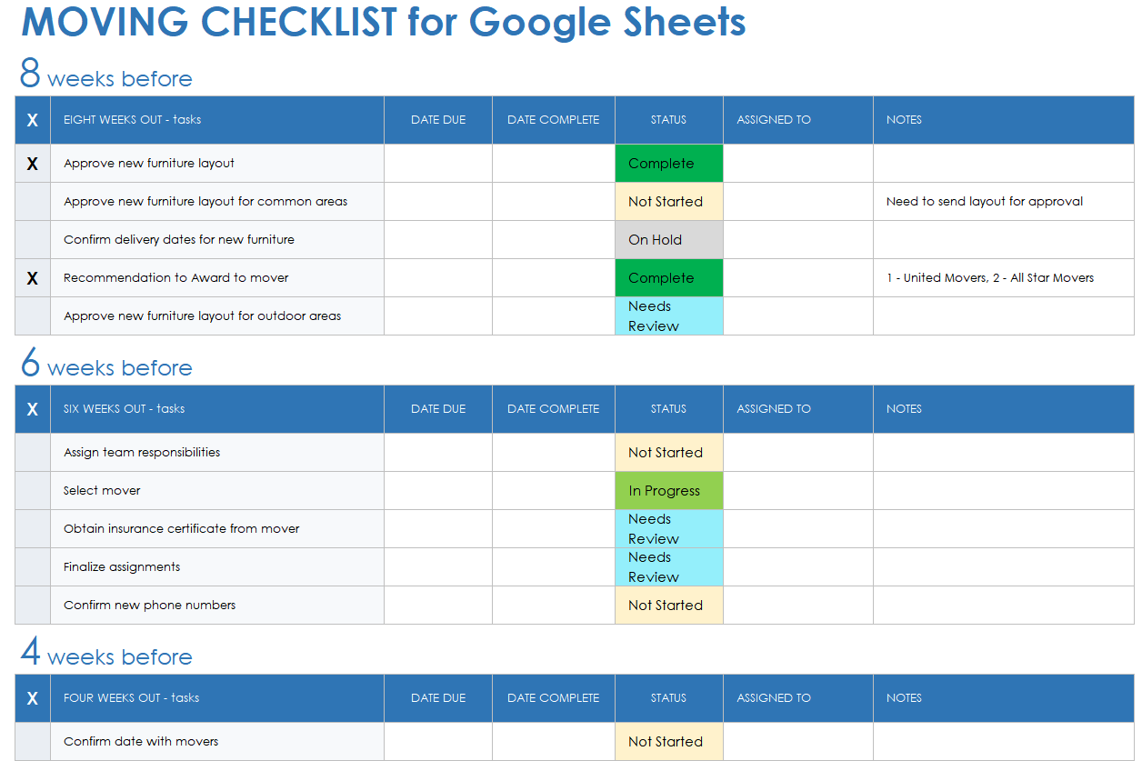Uncheck the X box for Recommendation to Award to mover

(33, 278)
